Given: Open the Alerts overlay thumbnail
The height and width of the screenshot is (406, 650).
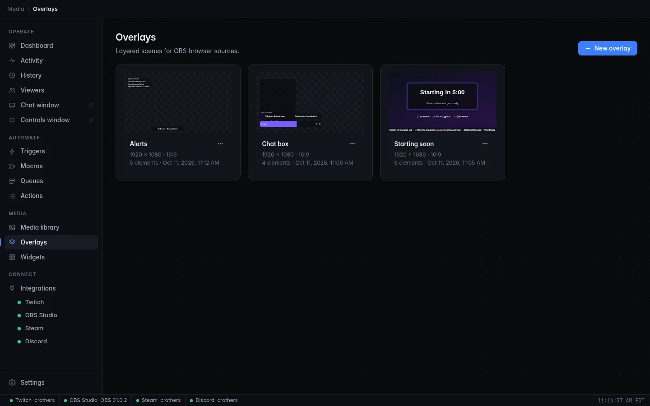Looking at the screenshot, I should [178, 102].
